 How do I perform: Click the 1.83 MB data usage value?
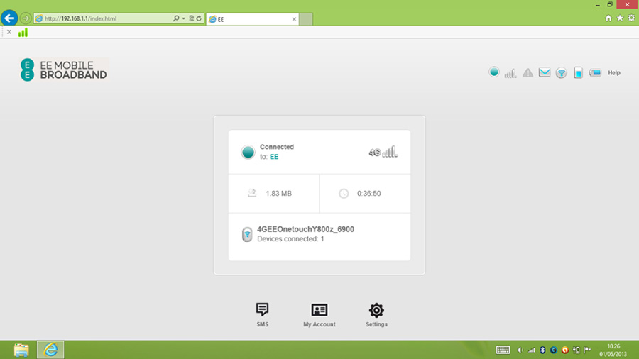[x=279, y=194]
